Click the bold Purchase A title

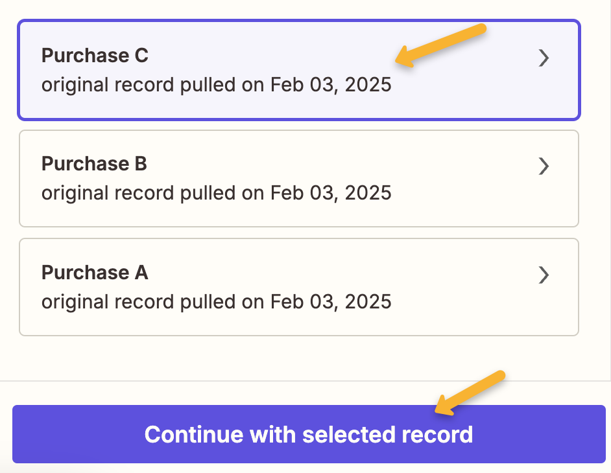click(x=95, y=273)
